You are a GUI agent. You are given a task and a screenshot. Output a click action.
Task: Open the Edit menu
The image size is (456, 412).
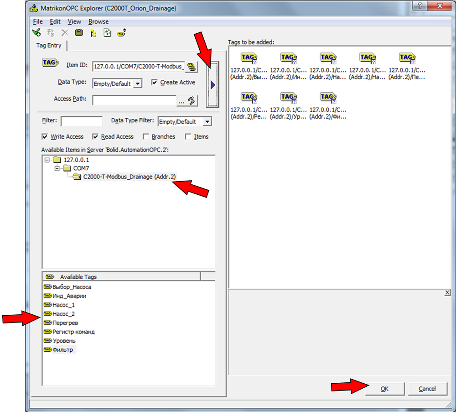[55, 21]
